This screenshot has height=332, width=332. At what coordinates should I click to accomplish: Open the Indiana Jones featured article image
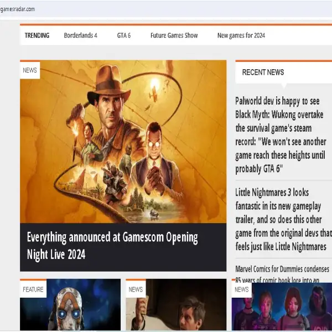(x=123, y=142)
